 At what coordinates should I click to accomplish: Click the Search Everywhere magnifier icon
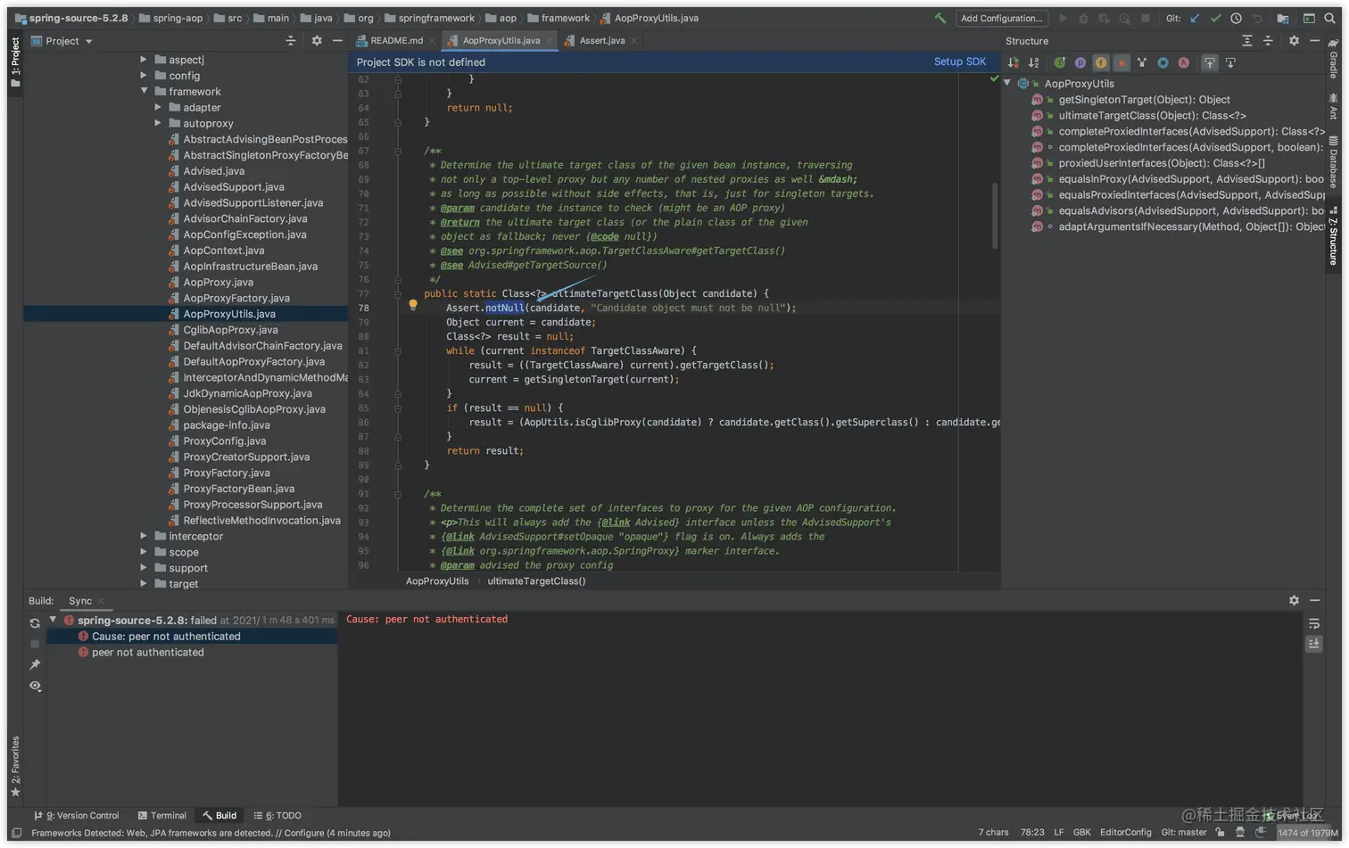tap(1329, 18)
